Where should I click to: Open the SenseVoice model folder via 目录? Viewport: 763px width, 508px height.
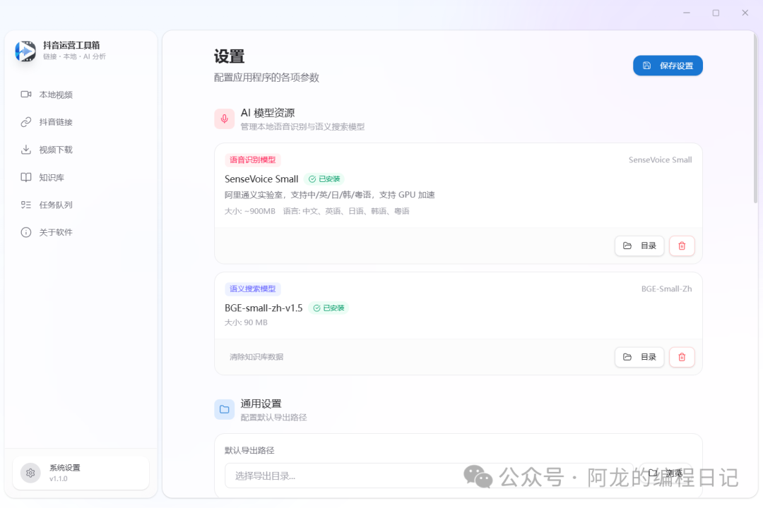pyautogui.click(x=639, y=246)
